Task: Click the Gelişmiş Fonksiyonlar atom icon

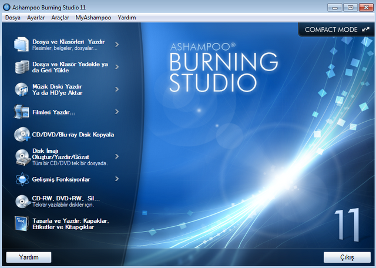Action: (21, 179)
